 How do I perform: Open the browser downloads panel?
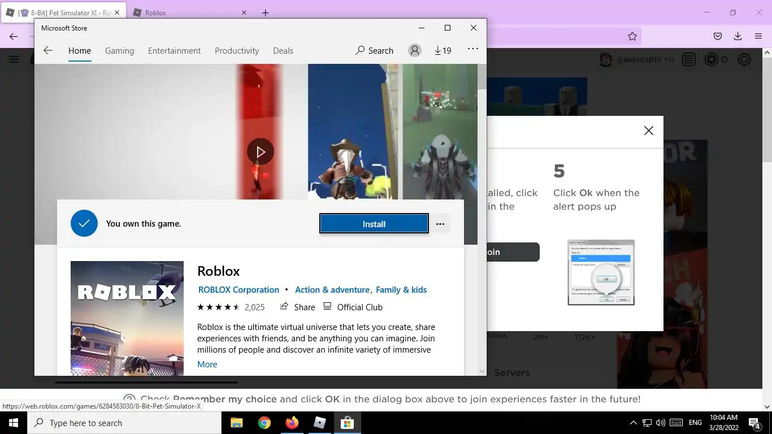tap(738, 36)
